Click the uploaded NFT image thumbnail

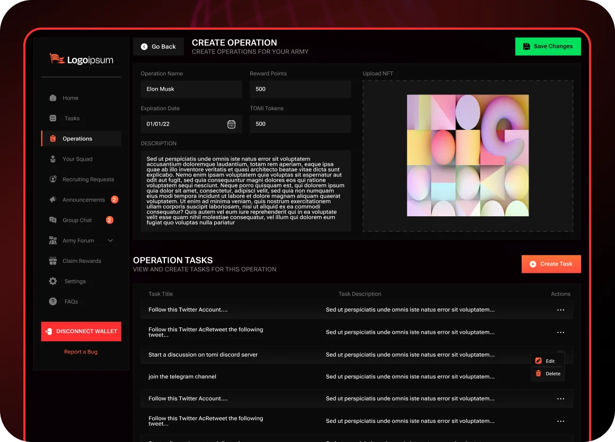(x=468, y=155)
